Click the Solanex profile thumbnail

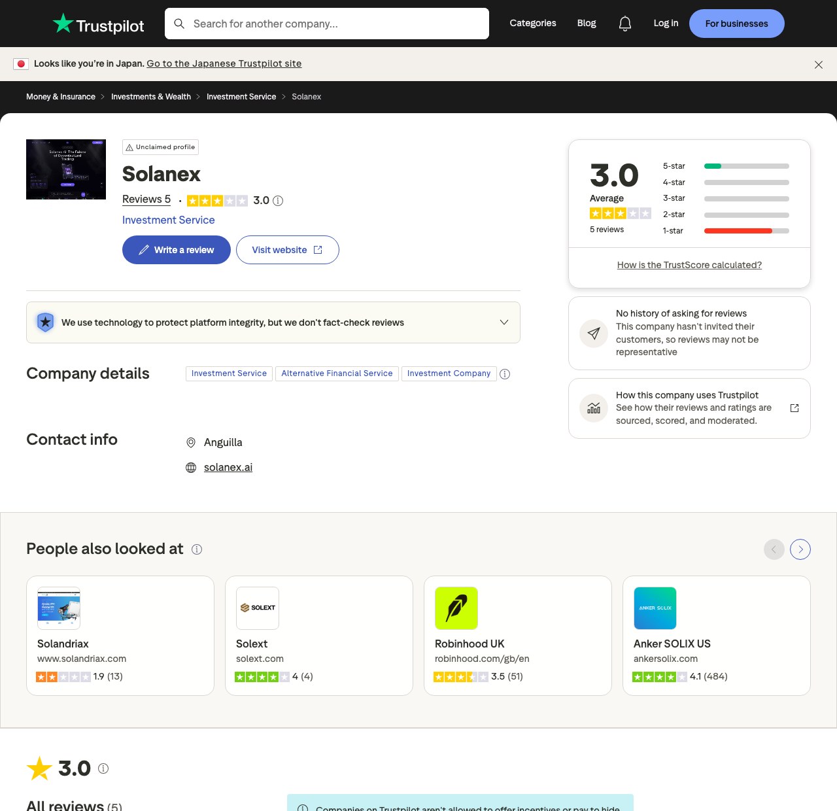pos(66,169)
